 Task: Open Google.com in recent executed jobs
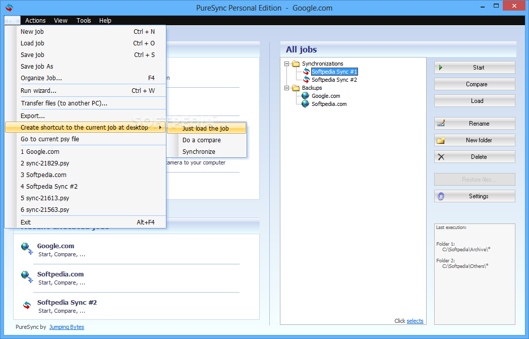[x=55, y=246]
